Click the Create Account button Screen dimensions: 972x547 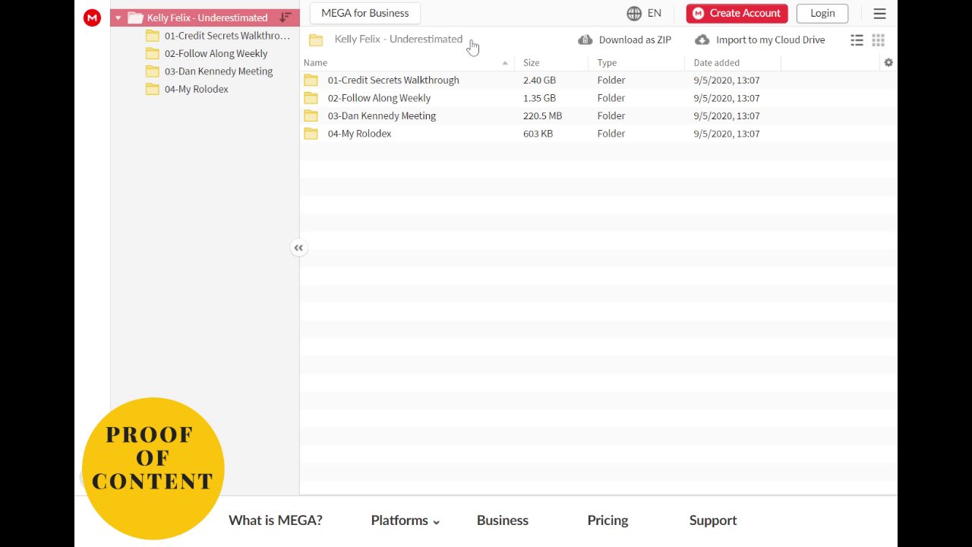tap(737, 13)
